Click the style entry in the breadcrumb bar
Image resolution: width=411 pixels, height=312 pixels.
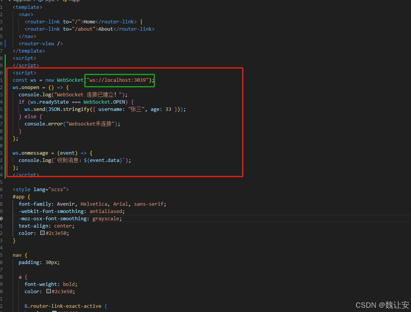click(50, 1)
